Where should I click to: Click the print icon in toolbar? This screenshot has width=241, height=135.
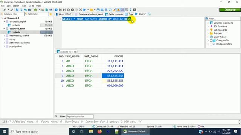pos(29,10)
